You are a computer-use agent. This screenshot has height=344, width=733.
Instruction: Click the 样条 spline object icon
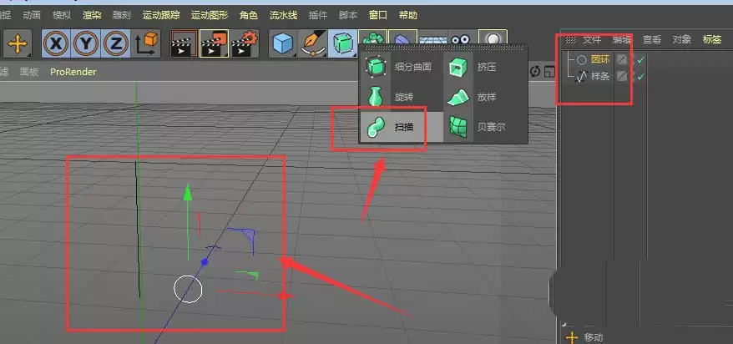pos(581,77)
